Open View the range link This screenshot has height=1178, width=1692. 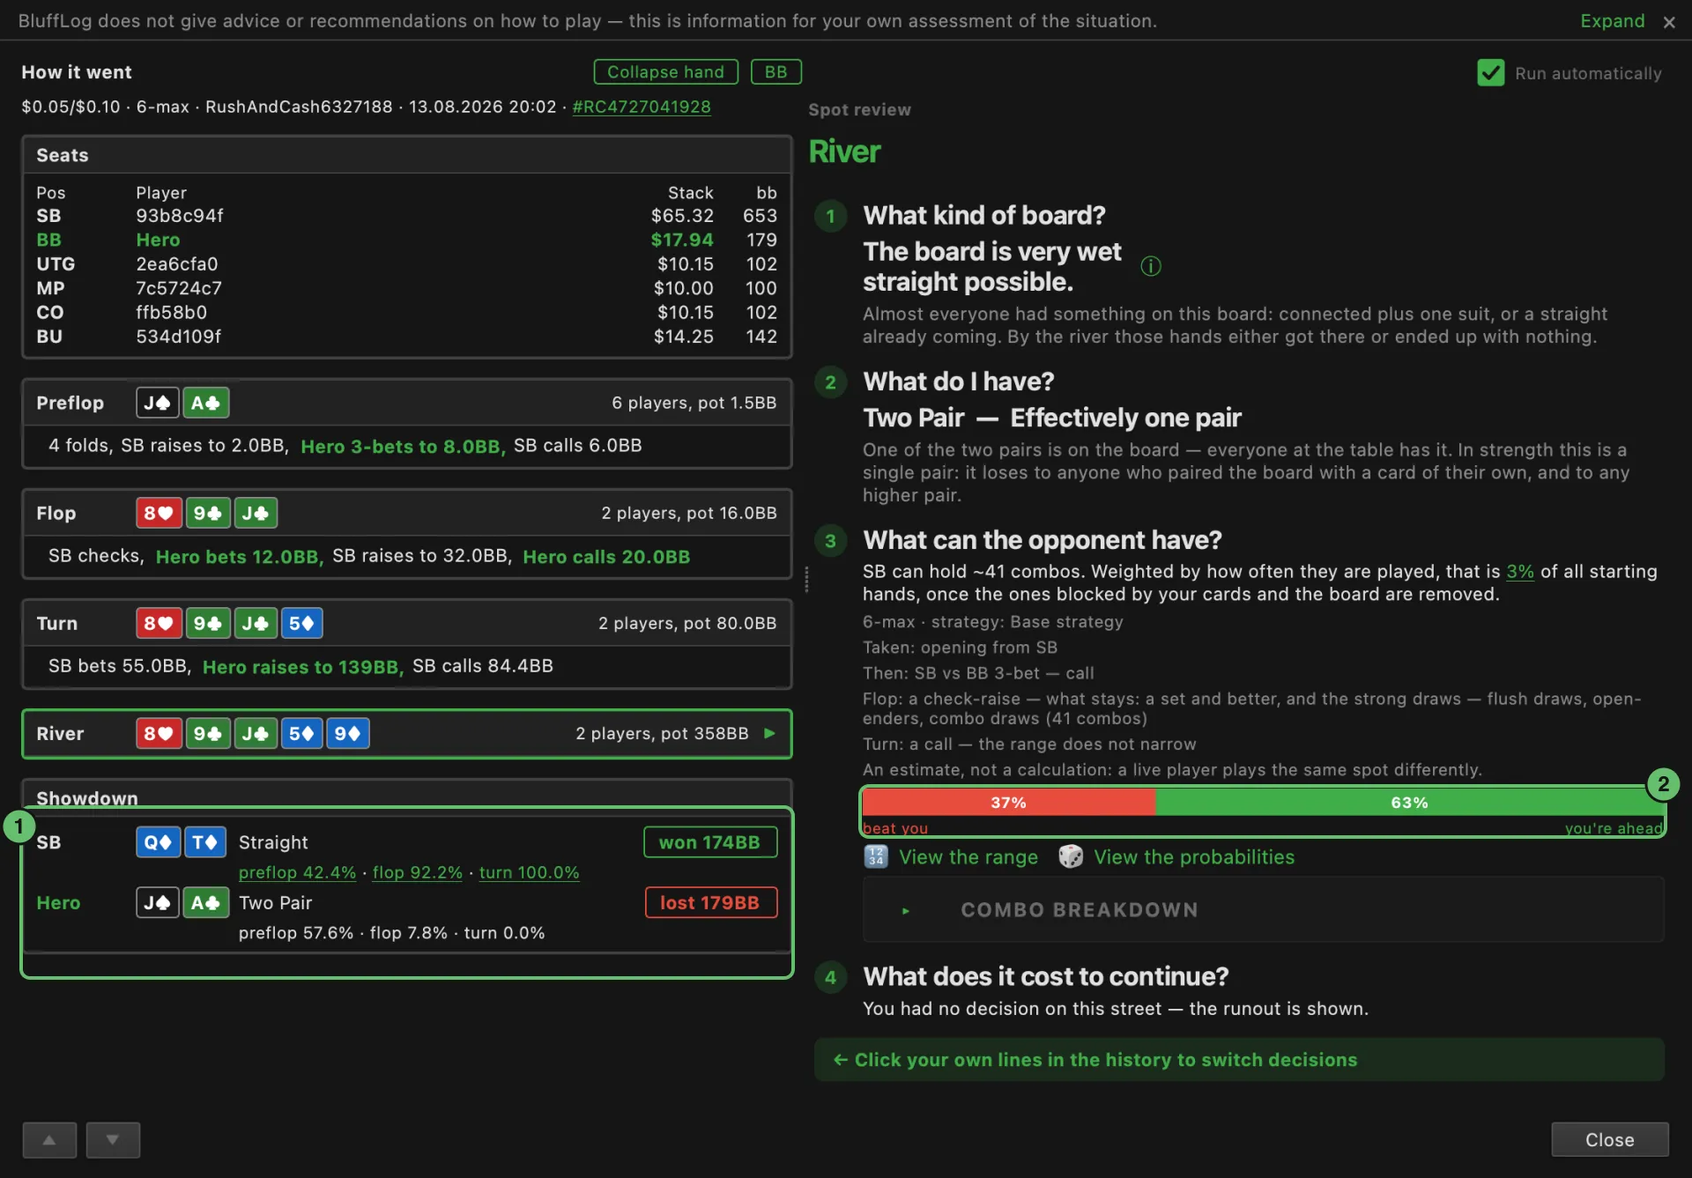968,856
